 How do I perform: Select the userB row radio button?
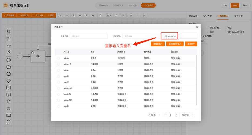[x=58, y=76]
